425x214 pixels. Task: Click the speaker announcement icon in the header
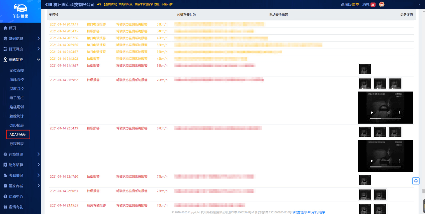pyautogui.click(x=99, y=5)
